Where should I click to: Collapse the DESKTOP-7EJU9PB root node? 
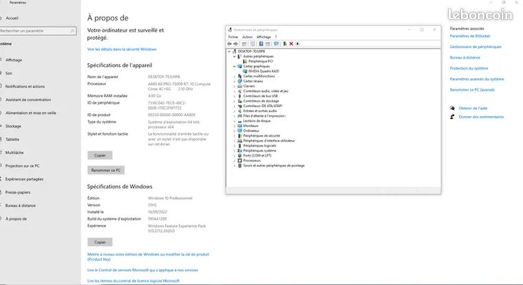229,52
